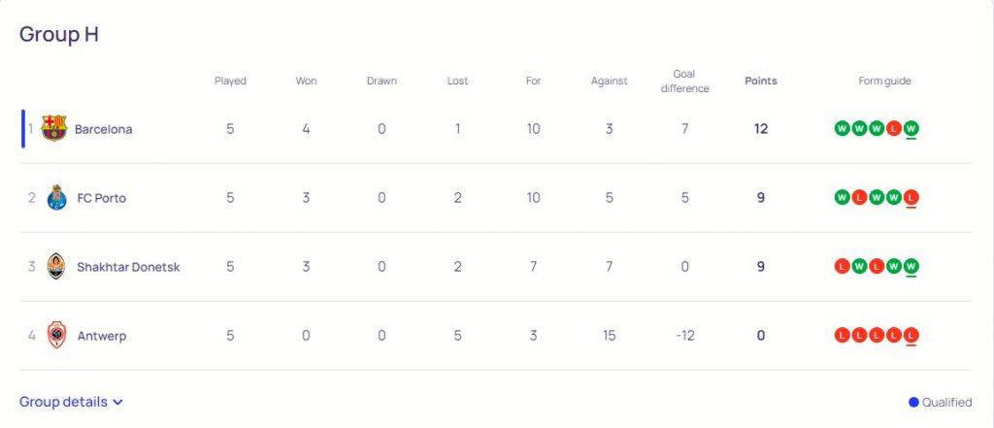Click the Form guide column header
Screen dimensions: 994x428
[884, 81]
